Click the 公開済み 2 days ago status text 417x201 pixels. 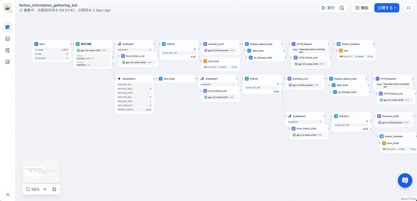coord(94,10)
